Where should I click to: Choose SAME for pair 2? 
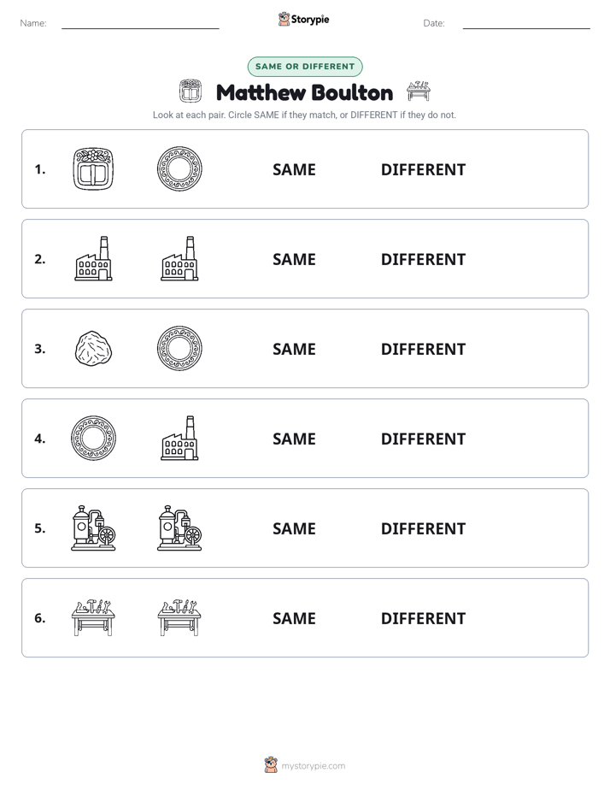(294, 259)
